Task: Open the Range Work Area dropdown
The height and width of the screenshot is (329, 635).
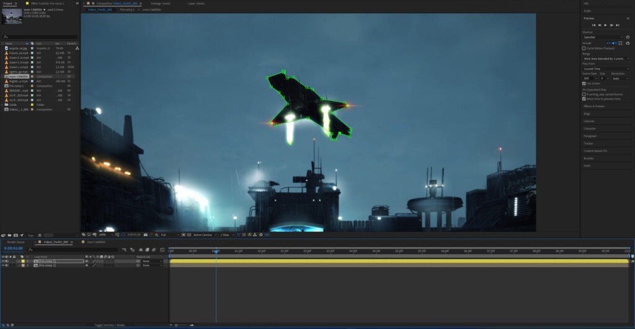Action: coord(606,59)
